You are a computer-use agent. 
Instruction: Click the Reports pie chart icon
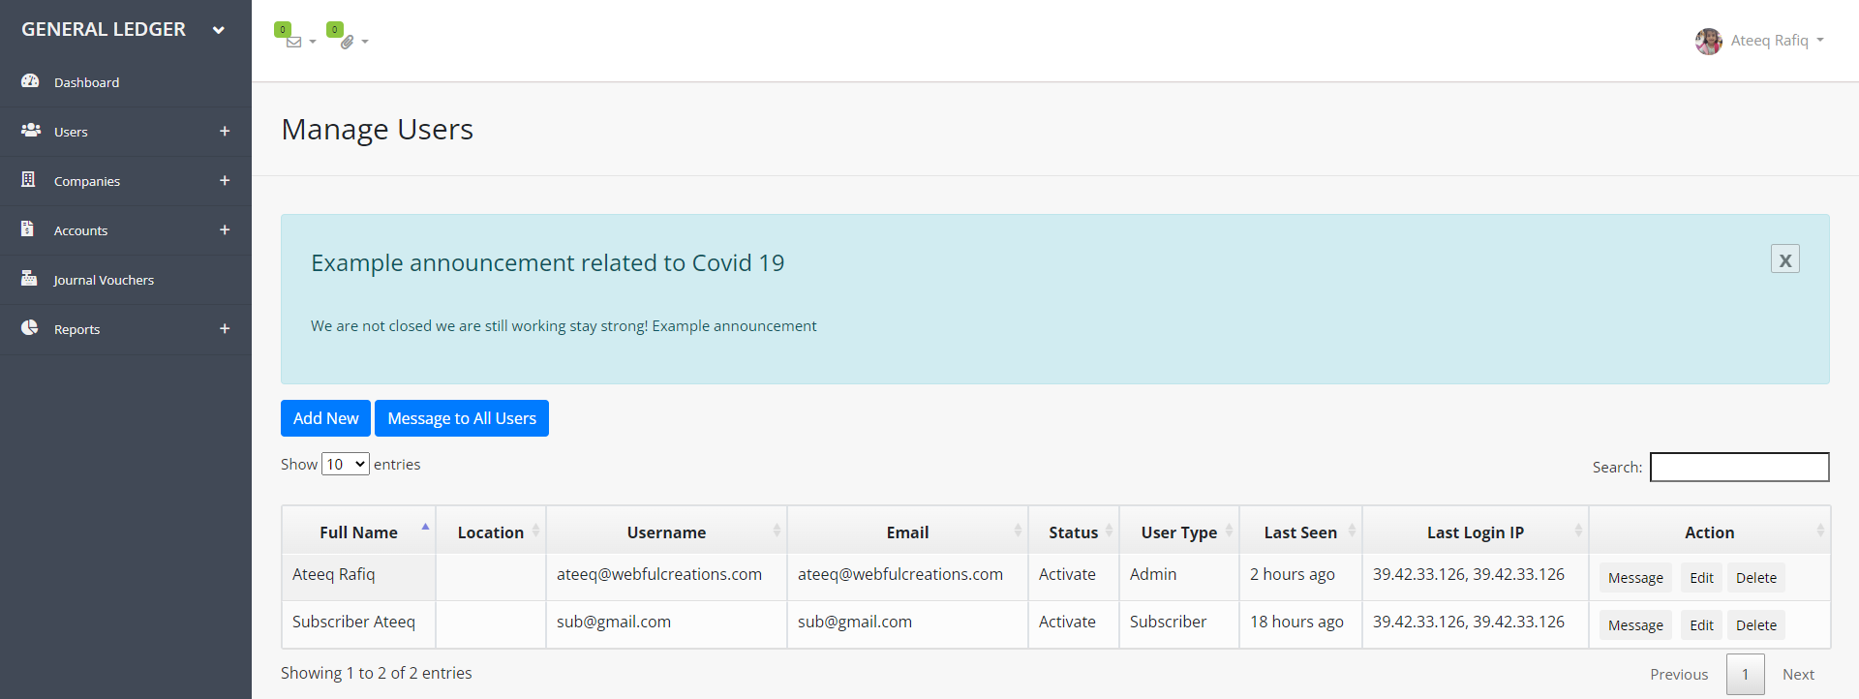(x=30, y=327)
